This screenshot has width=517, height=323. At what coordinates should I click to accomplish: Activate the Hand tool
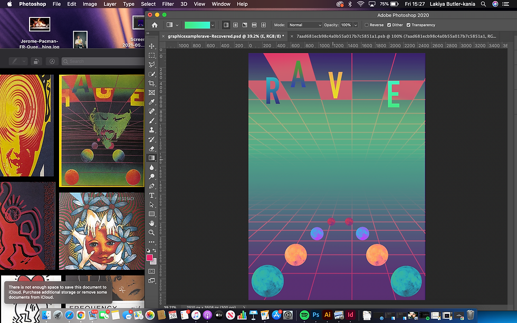pos(152,223)
